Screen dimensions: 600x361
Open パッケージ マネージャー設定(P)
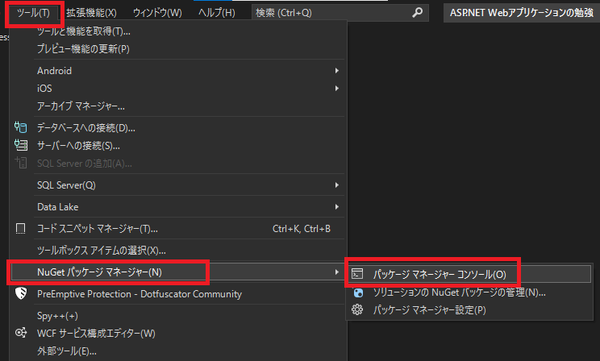pos(429,310)
